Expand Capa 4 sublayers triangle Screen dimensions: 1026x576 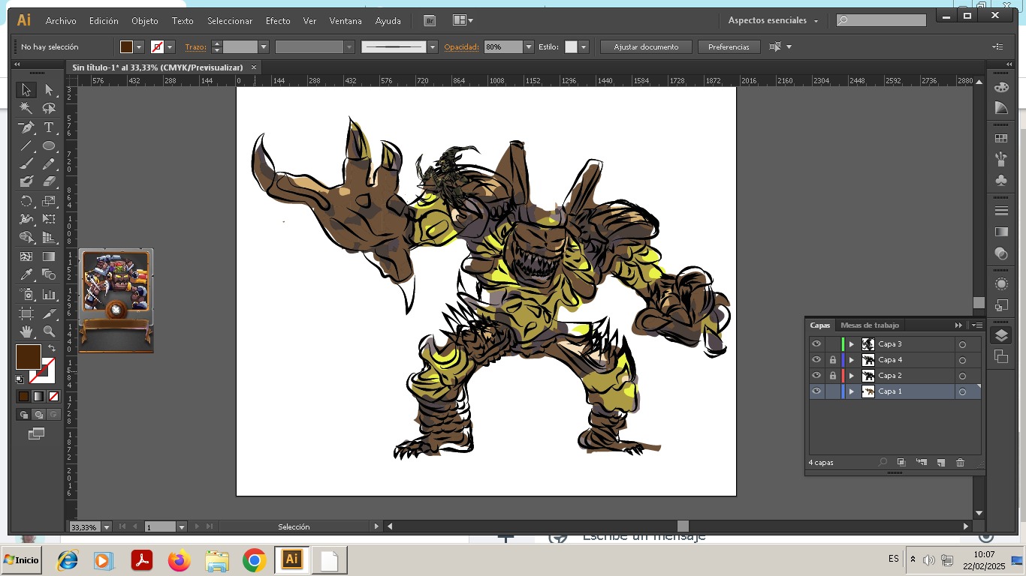click(852, 360)
